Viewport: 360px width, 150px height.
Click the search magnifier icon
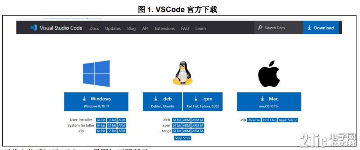[x=260, y=28]
